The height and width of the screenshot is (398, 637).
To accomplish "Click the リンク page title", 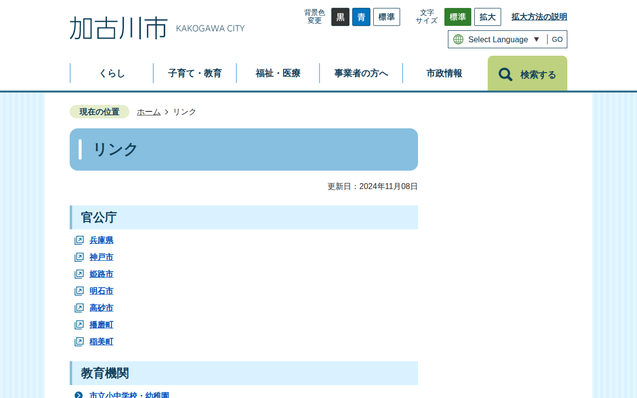I will pyautogui.click(x=244, y=150).
